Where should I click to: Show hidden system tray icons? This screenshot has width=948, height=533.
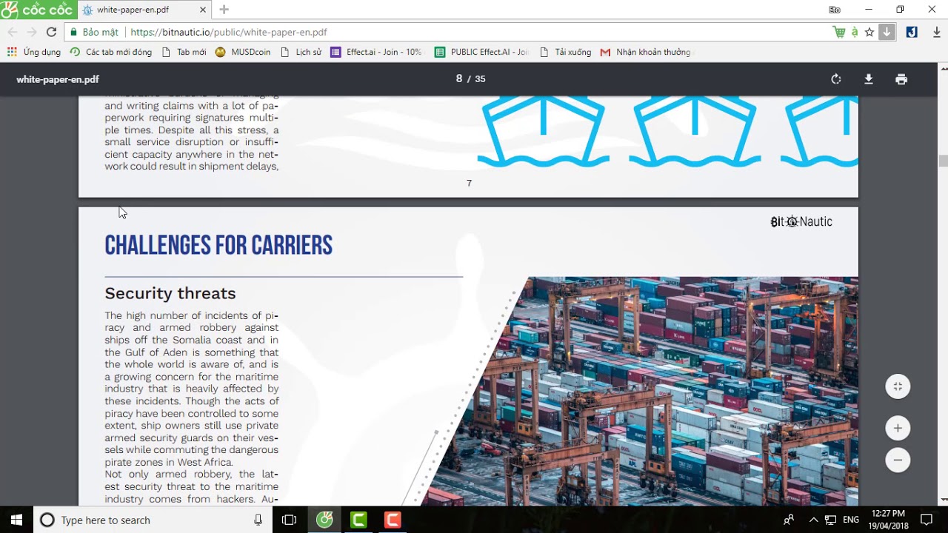pos(813,520)
